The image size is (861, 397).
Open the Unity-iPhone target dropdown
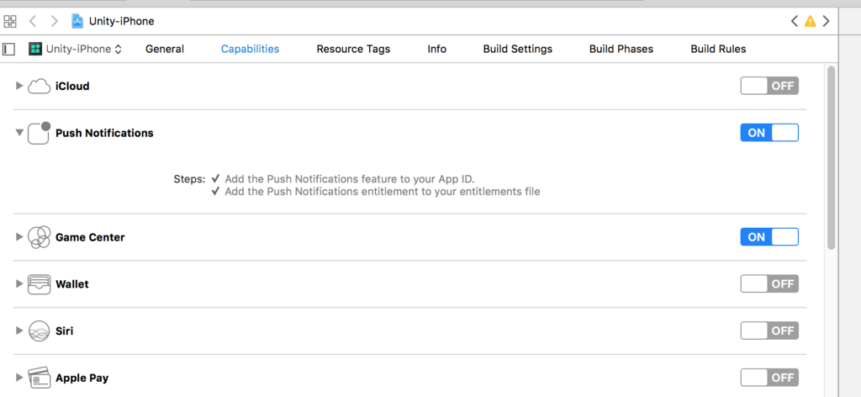point(76,49)
